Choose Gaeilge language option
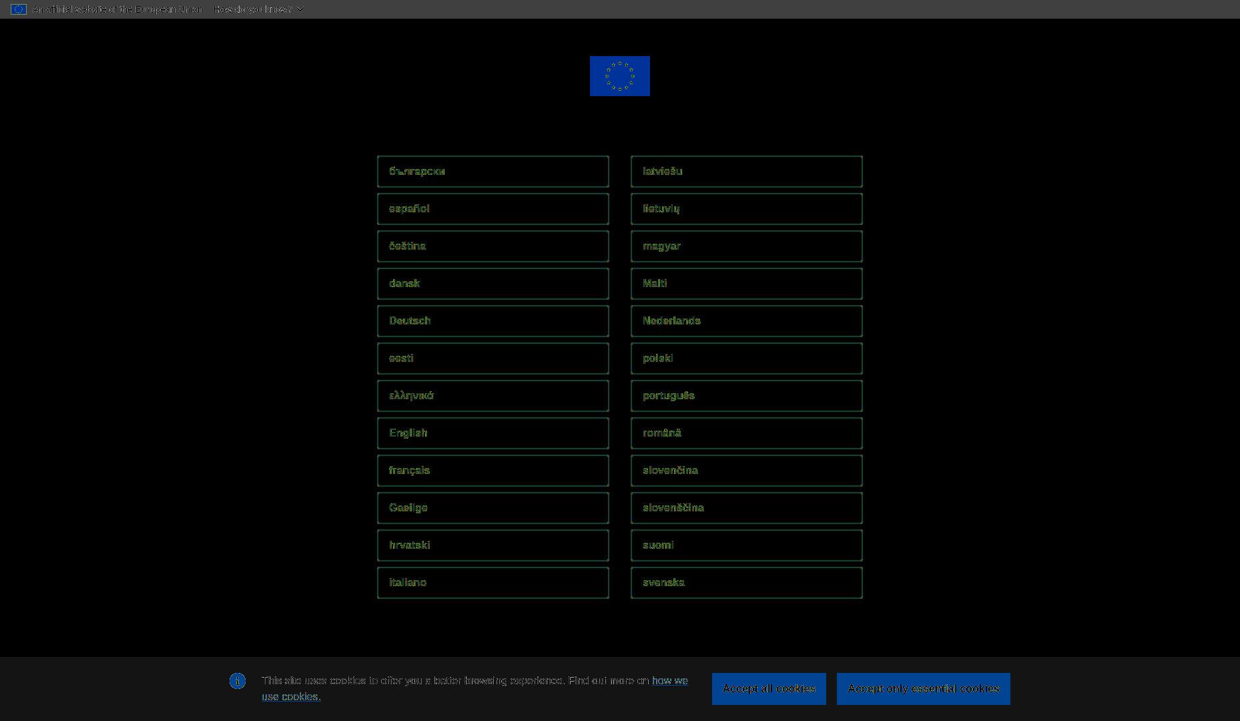This screenshot has height=721, width=1240. point(493,508)
